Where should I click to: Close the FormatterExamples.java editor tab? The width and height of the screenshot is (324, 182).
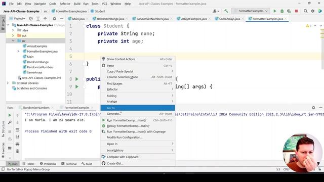click(x=286, y=19)
